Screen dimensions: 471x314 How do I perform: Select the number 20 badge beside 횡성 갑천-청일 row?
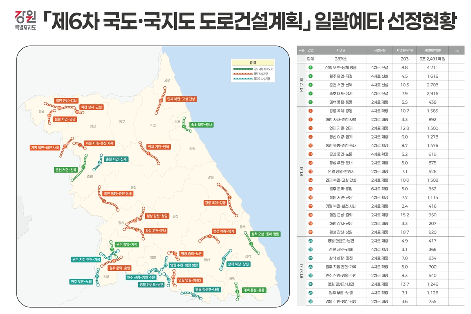click(x=310, y=232)
